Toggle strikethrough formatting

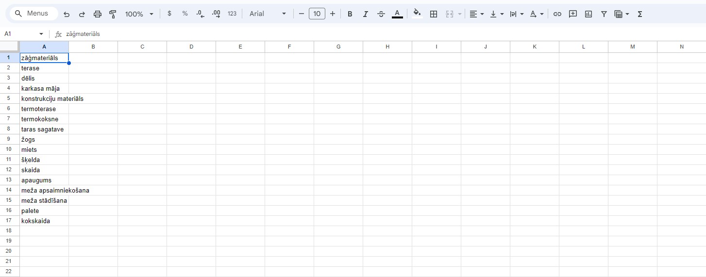click(x=381, y=14)
